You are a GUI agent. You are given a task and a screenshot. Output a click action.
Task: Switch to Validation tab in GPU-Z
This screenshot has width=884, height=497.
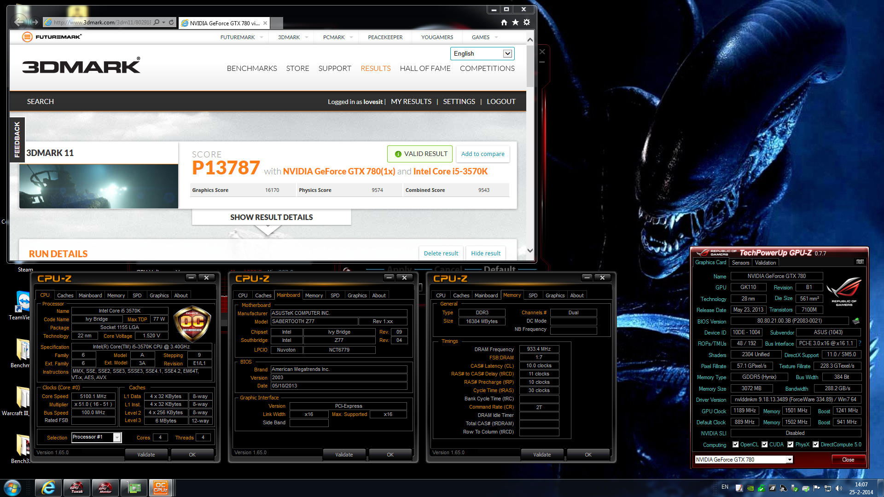(765, 263)
